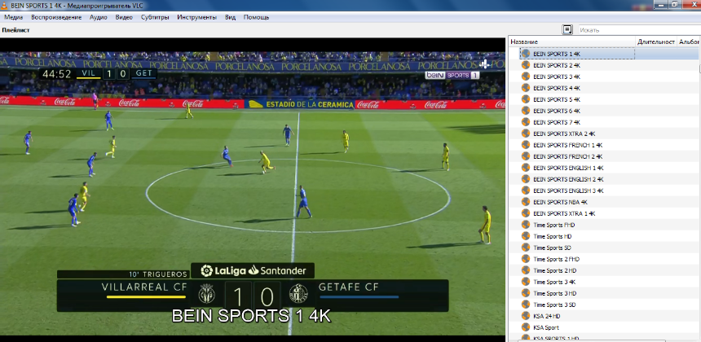The height and width of the screenshot is (342, 701).
Task: Click the stream icon beside BEIN SPORTS FRENCH 2 4K
Action: tap(526, 156)
